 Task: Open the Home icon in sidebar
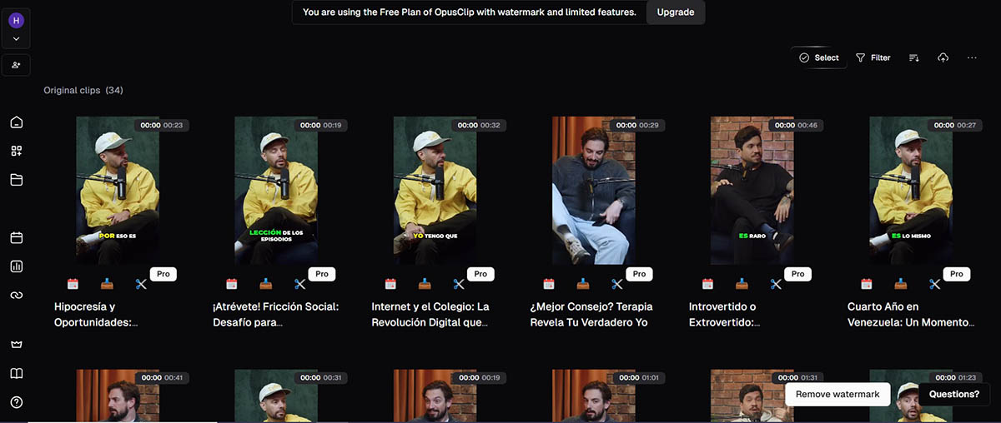pyautogui.click(x=17, y=122)
